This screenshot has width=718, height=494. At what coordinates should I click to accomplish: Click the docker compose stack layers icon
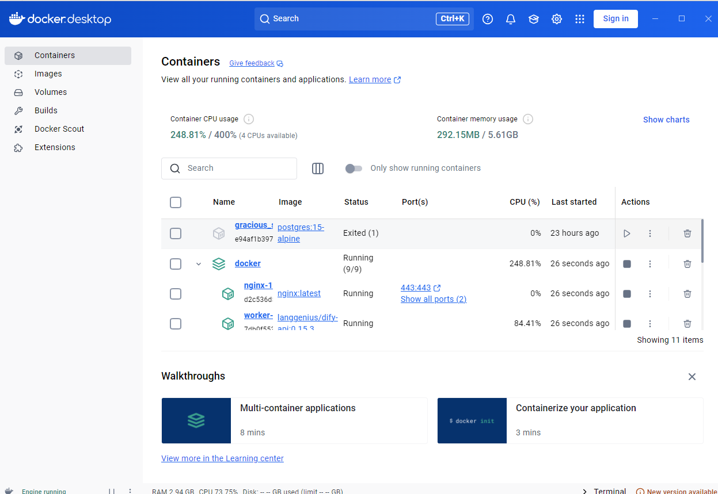point(219,264)
